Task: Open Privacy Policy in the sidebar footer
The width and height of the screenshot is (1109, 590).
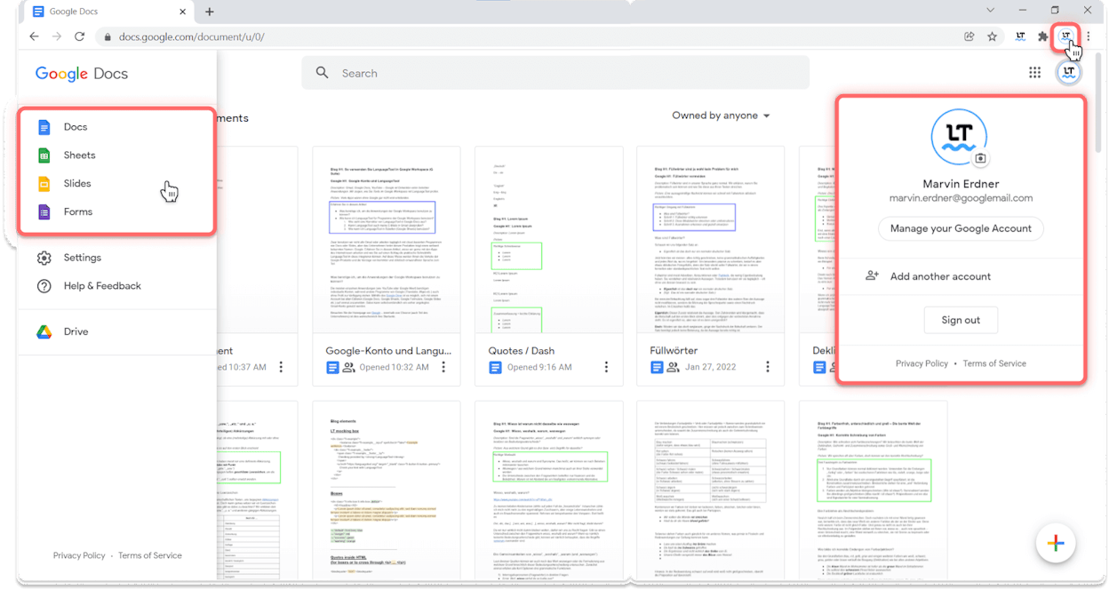Action: pos(79,555)
